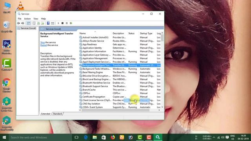Select the Base Filtering Engine service
This screenshot has height=141, width=251.
[x=120, y=72]
